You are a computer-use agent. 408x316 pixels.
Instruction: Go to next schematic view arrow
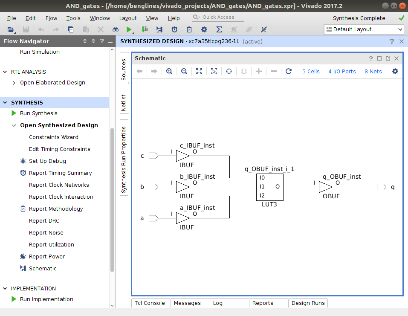[154, 71]
